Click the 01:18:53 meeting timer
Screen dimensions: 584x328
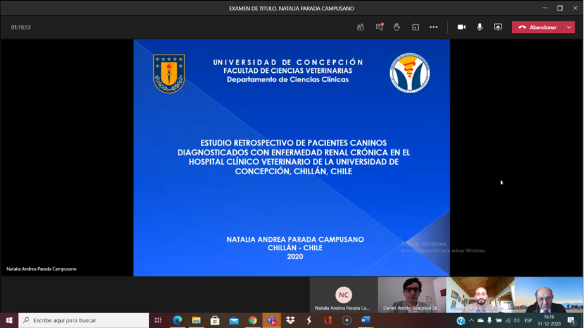21,27
